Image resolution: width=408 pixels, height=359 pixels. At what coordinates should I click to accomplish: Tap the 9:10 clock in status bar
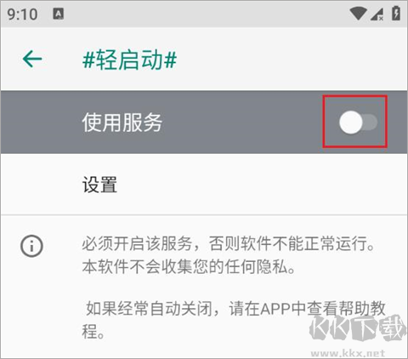pyautogui.click(x=22, y=14)
